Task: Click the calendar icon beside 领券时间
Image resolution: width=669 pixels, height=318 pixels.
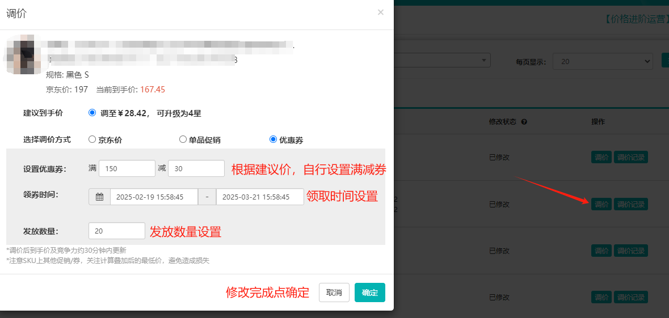Action: pyautogui.click(x=99, y=197)
